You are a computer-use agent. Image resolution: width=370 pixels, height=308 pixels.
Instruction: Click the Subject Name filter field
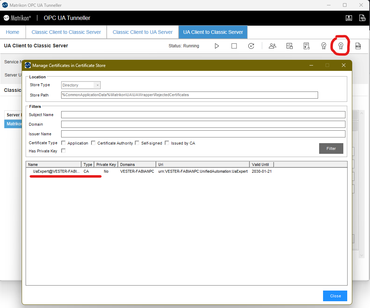pos(203,115)
